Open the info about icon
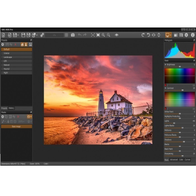The width and height of the screenshot is (196, 196). [193, 35]
